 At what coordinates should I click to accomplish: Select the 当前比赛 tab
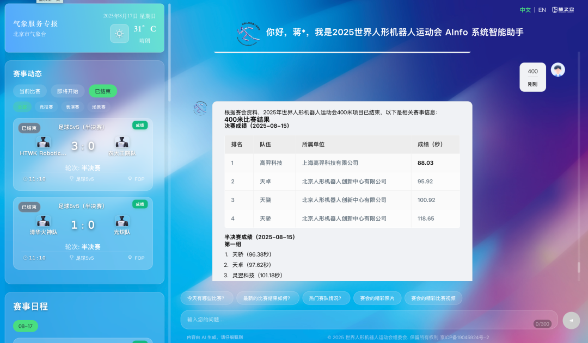[30, 91]
